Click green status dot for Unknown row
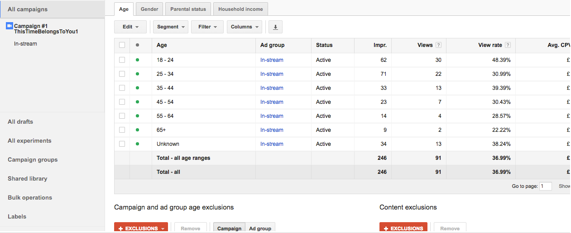 coord(137,144)
